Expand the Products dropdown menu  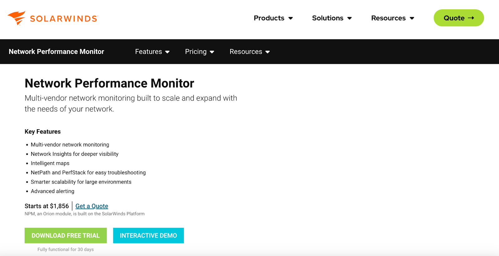269,18
